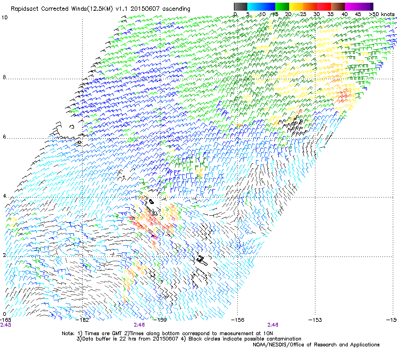Click the latitude label '6' on left axis
The width and height of the screenshot is (397, 348).
pos(4,137)
